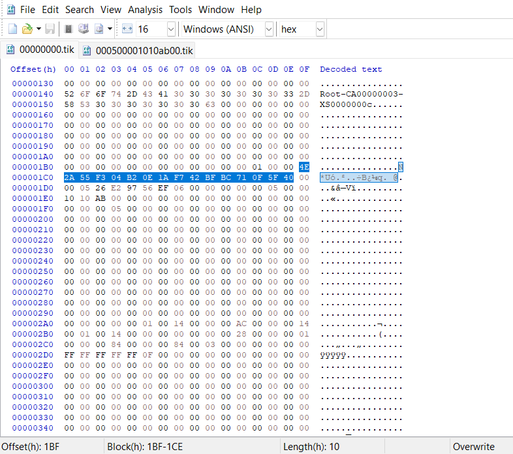Toggle the Overwrite mode indicator

473,447
